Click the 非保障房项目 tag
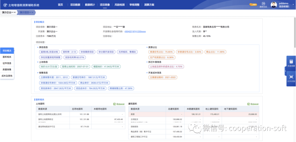This screenshot has width=296, height=142. click(x=87, y=52)
